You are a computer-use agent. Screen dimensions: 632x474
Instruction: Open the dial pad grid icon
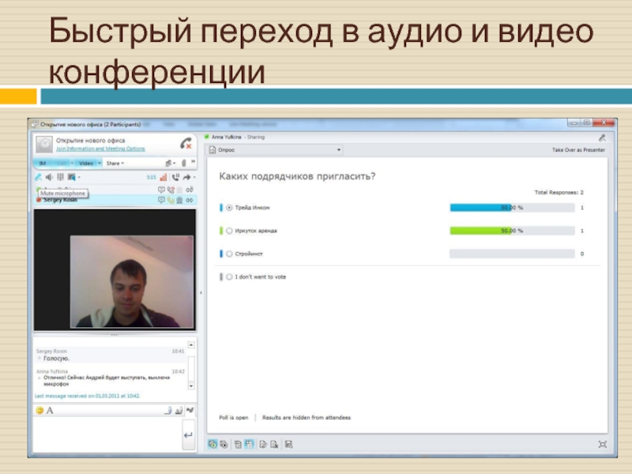point(61,177)
